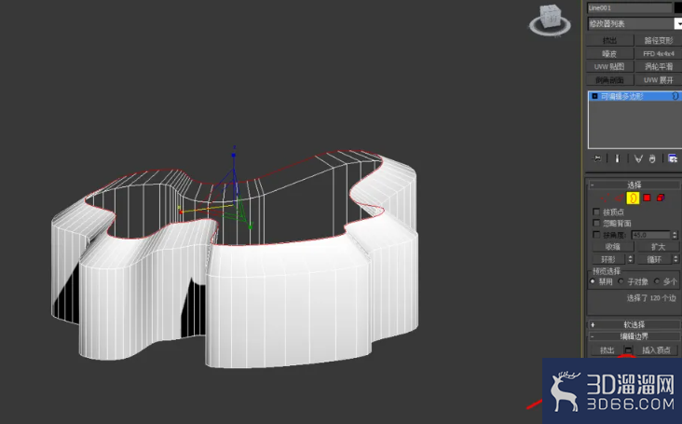Click the ViewCube navigation widget

pos(550,20)
